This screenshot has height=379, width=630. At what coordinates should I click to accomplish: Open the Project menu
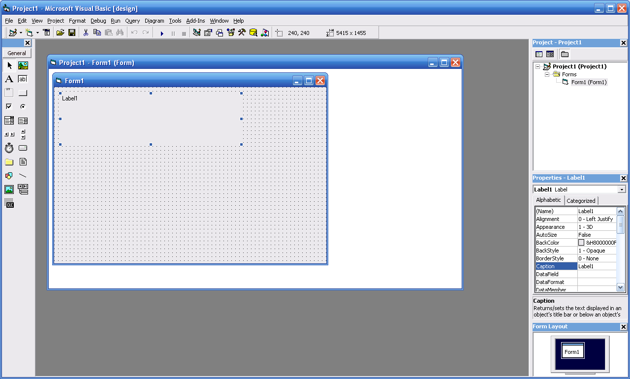(x=56, y=21)
